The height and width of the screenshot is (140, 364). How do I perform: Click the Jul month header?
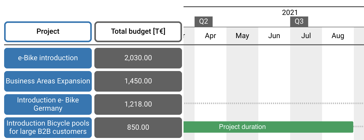tap(306, 36)
